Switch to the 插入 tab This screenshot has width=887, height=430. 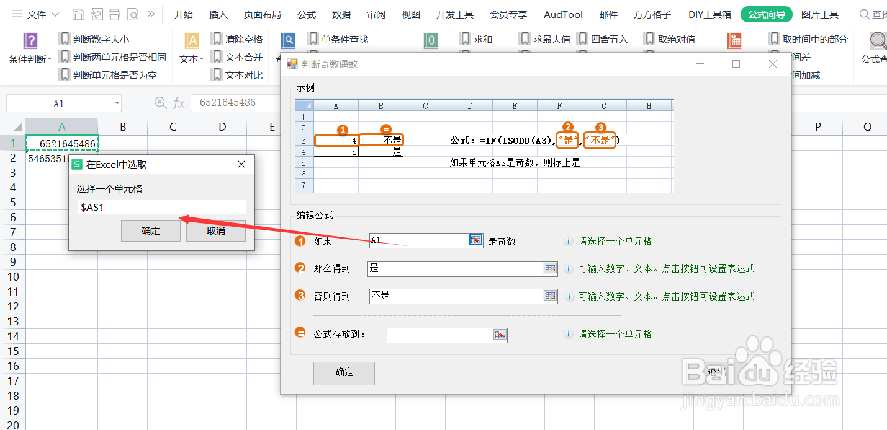click(x=218, y=14)
